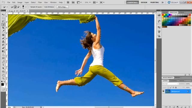Open the File menu
192x108 pixels.
click(x=9, y=2)
